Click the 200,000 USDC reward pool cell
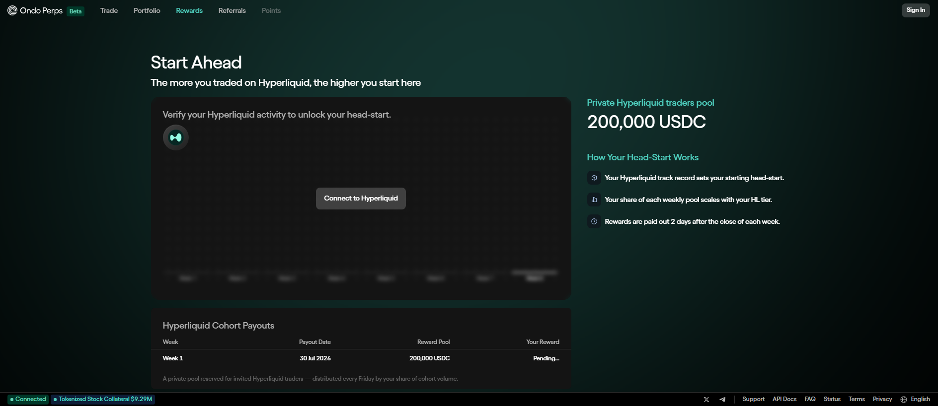The image size is (938, 406). pyautogui.click(x=430, y=358)
